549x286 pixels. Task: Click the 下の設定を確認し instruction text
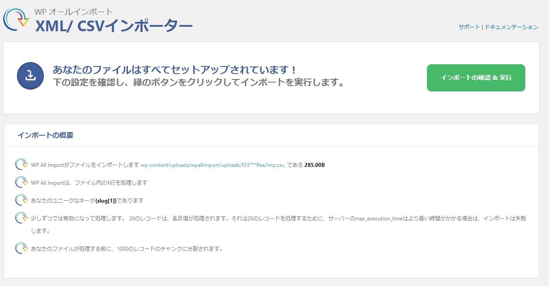coord(198,83)
